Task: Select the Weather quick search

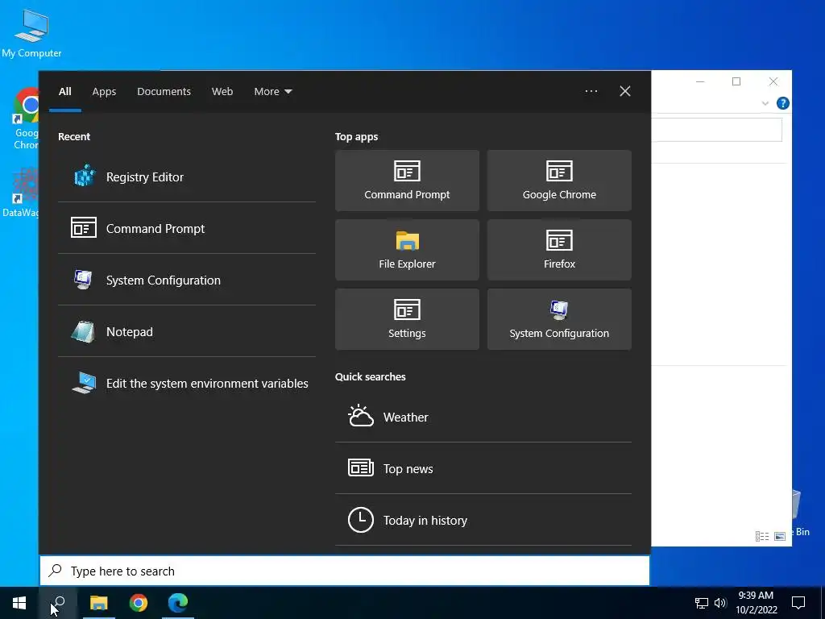Action: [x=483, y=417]
